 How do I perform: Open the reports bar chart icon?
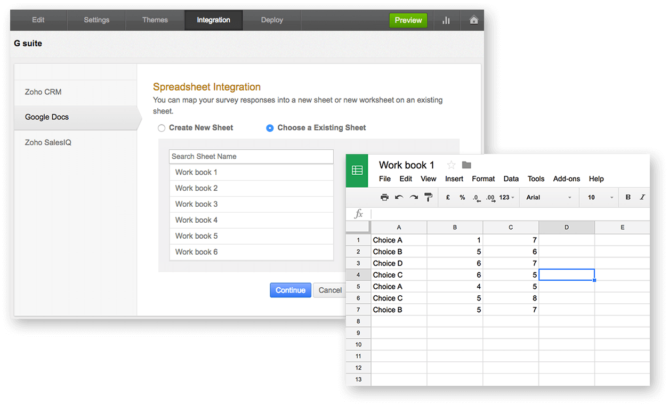tap(446, 20)
